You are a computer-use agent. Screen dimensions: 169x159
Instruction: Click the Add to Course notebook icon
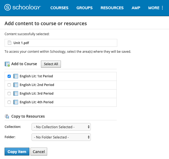tap(7, 64)
